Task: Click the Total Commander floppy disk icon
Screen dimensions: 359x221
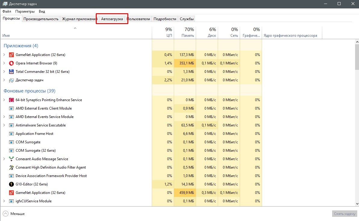Action: [11, 72]
